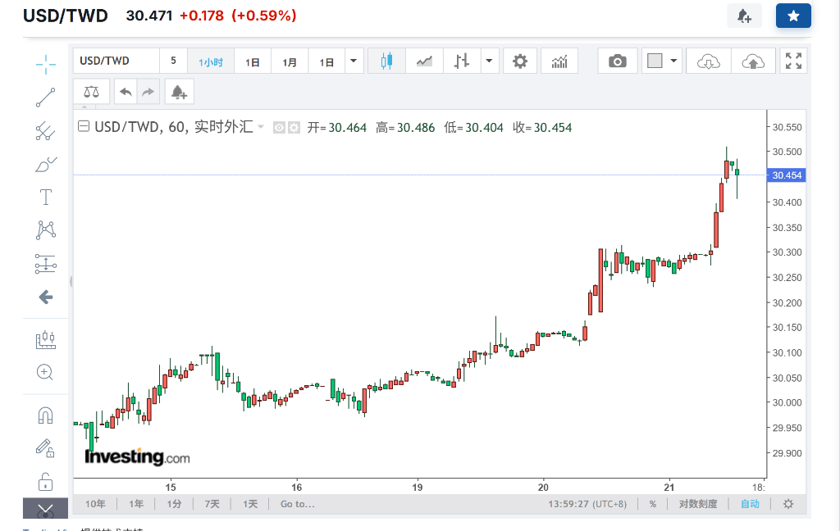The width and height of the screenshot is (840, 531).
Task: Take a chart snapshot with camera icon
Action: coord(617,61)
